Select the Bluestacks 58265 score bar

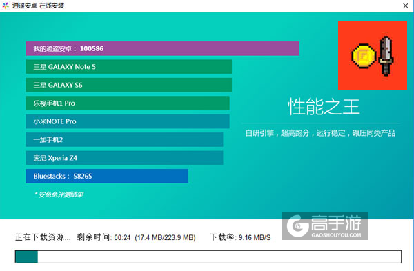107,176
